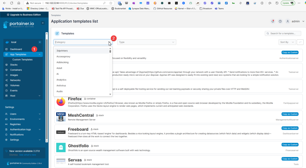The width and height of the screenshot is (306, 168).
Task: Open the admin user menu
Action: click(295, 21)
